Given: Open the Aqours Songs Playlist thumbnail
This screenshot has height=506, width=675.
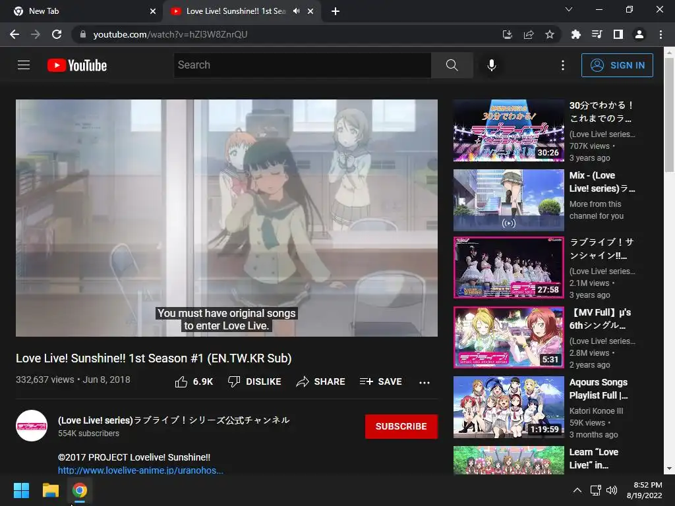Looking at the screenshot, I should tap(508, 407).
